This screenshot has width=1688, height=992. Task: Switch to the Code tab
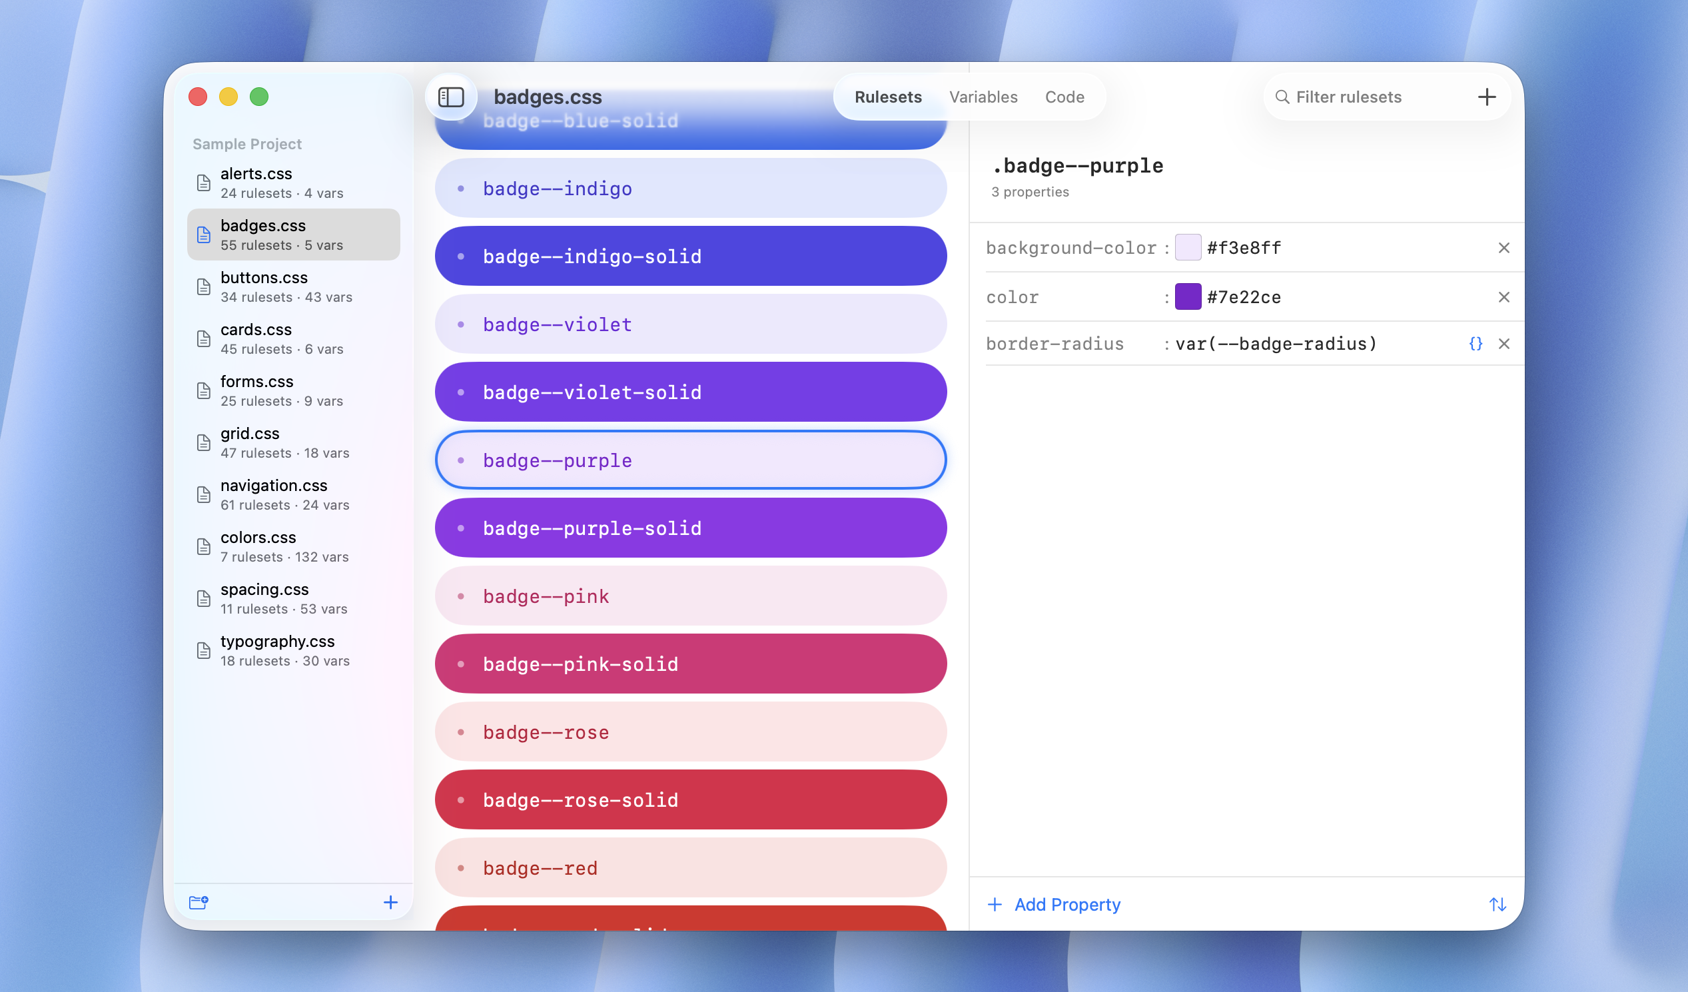1064,97
